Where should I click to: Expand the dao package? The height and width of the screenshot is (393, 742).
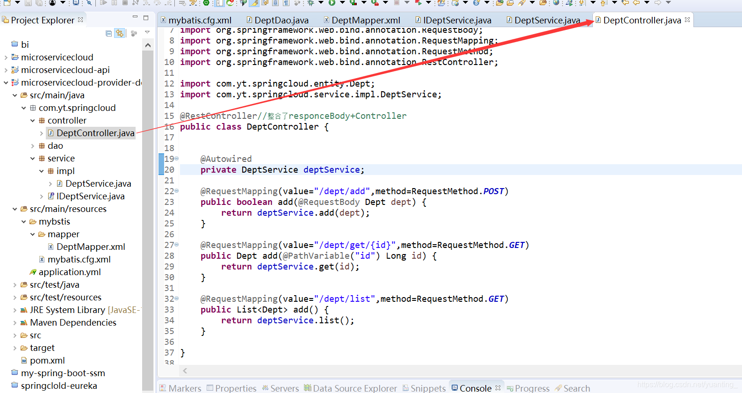point(32,146)
